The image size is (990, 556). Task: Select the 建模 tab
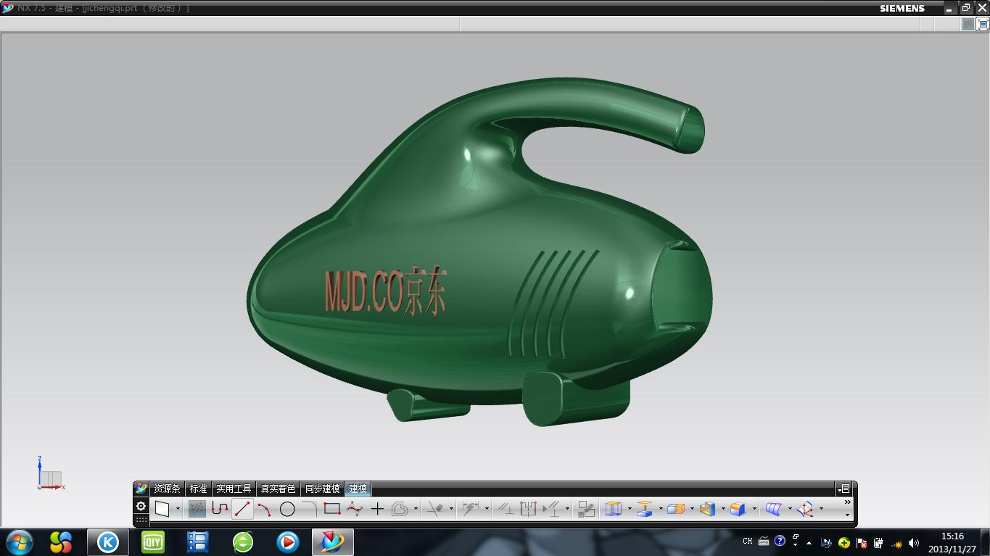tap(358, 489)
